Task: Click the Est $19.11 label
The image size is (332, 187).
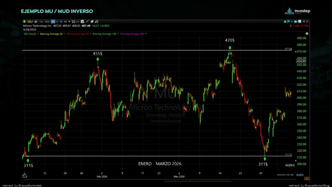Action: click(290, 165)
